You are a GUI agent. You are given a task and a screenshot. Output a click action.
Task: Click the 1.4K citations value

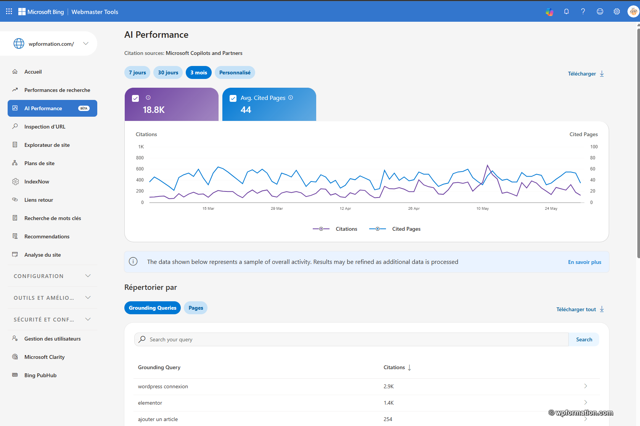[x=389, y=403]
